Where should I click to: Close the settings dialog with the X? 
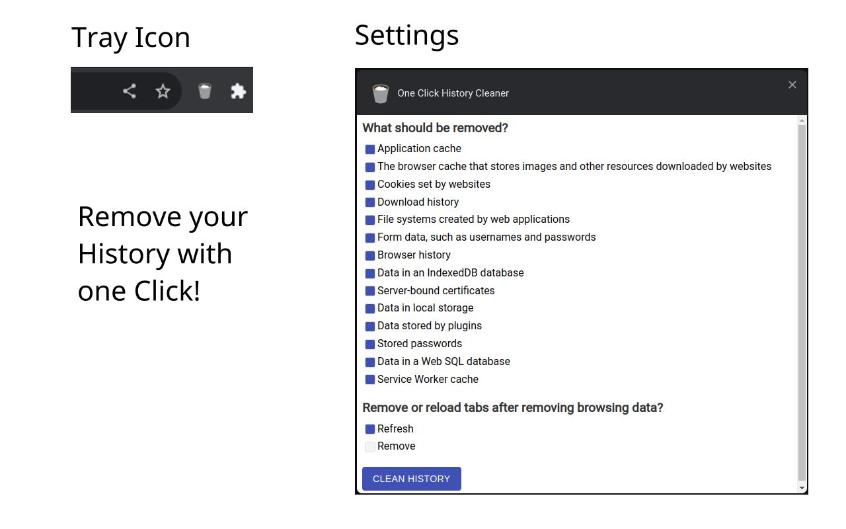click(792, 85)
